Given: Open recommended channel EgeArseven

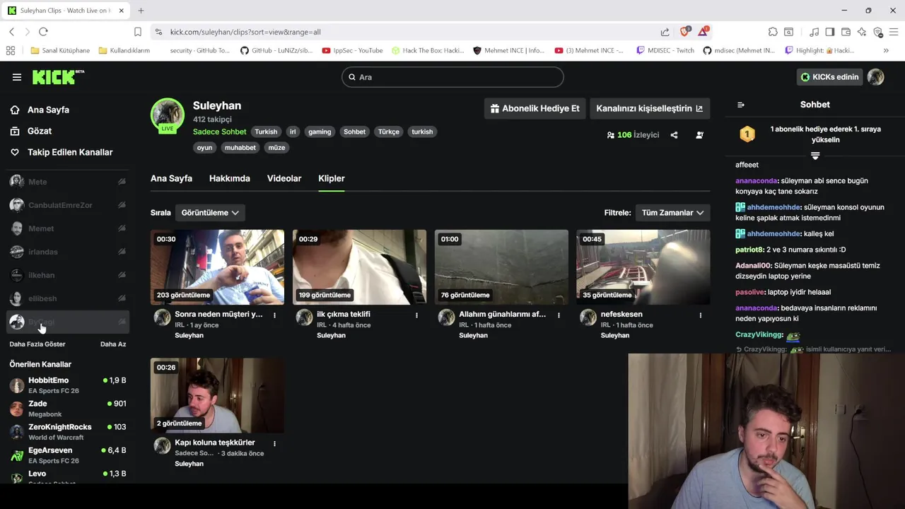Looking at the screenshot, I should [68, 455].
